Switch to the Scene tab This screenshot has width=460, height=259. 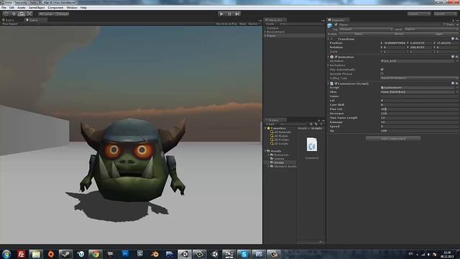tap(8, 20)
